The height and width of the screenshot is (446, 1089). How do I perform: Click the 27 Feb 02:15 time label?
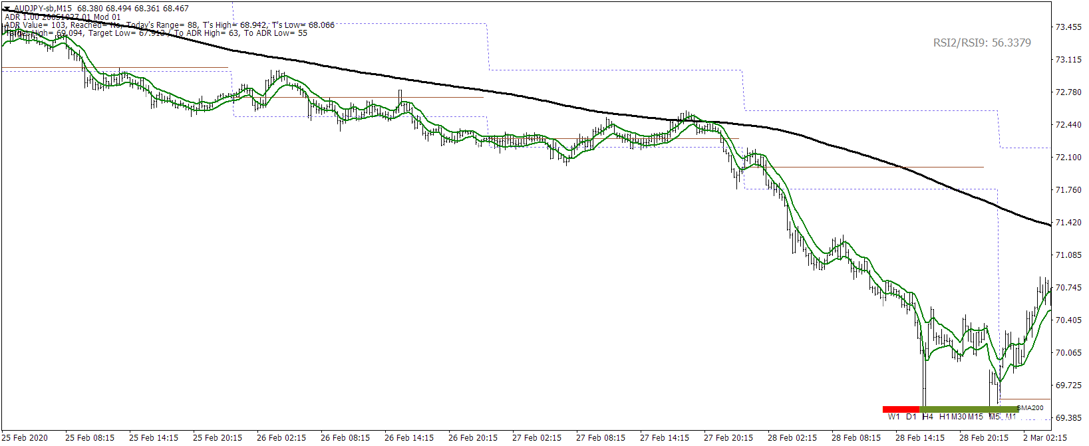pos(537,437)
